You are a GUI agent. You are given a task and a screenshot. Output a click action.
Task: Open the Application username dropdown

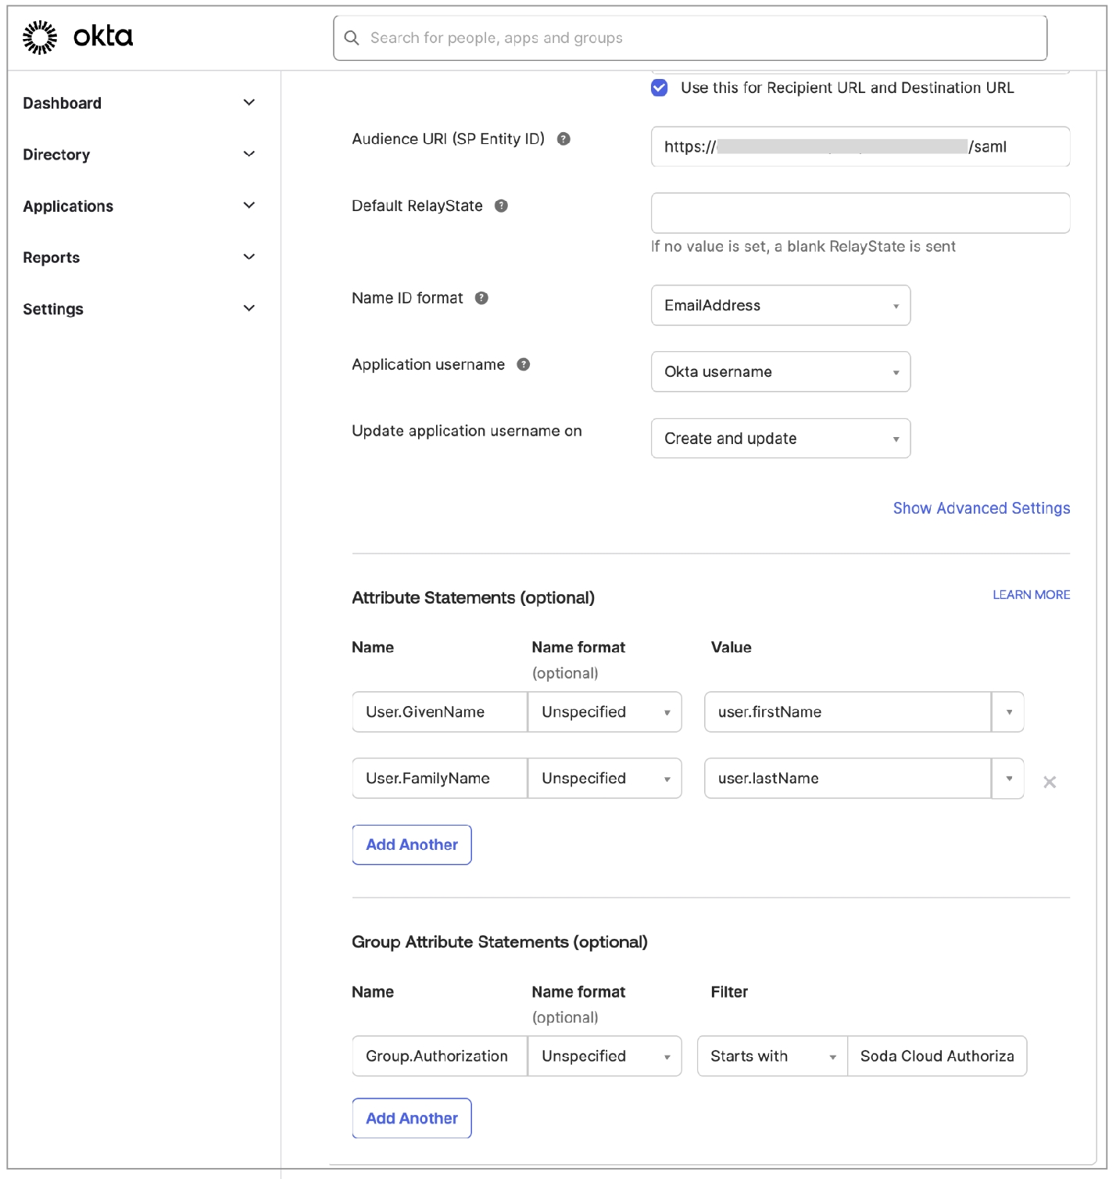[x=780, y=372]
